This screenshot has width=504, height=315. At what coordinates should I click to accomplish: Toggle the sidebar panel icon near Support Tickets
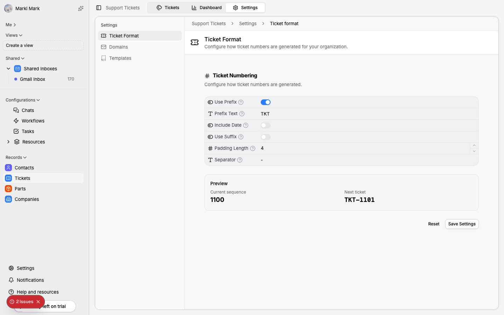(99, 8)
